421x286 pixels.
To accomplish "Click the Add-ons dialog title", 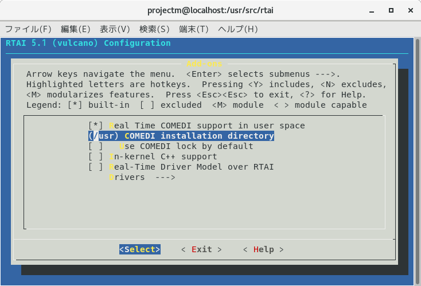I will (204, 64).
